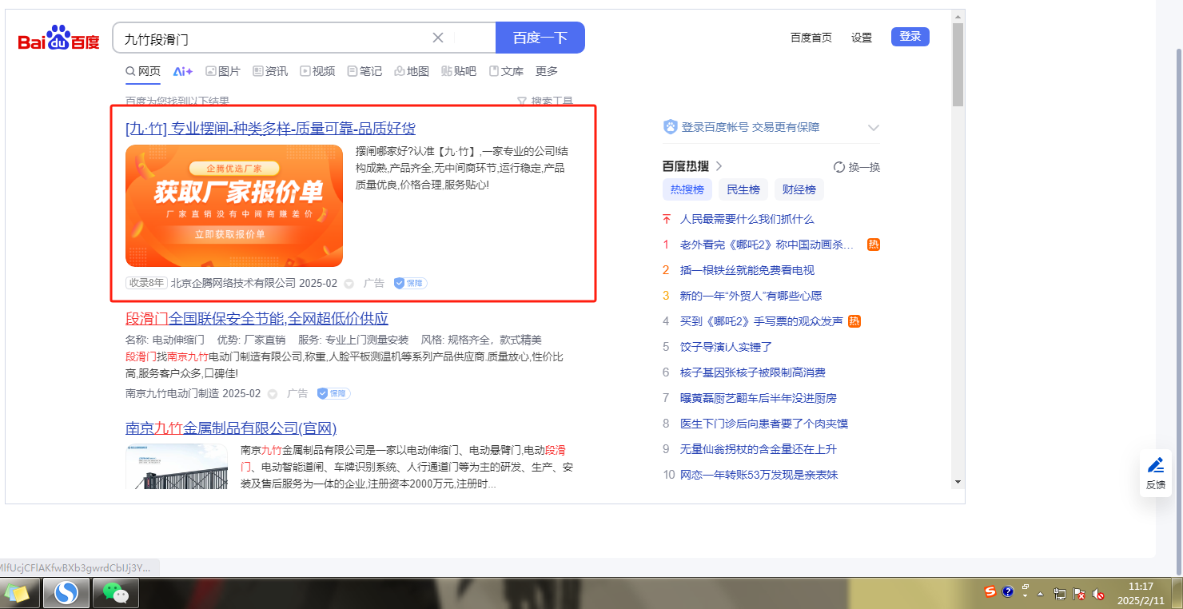Screen dimensions: 1183x609
Task: Click the muted volume speaker icon
Action: point(1098,594)
